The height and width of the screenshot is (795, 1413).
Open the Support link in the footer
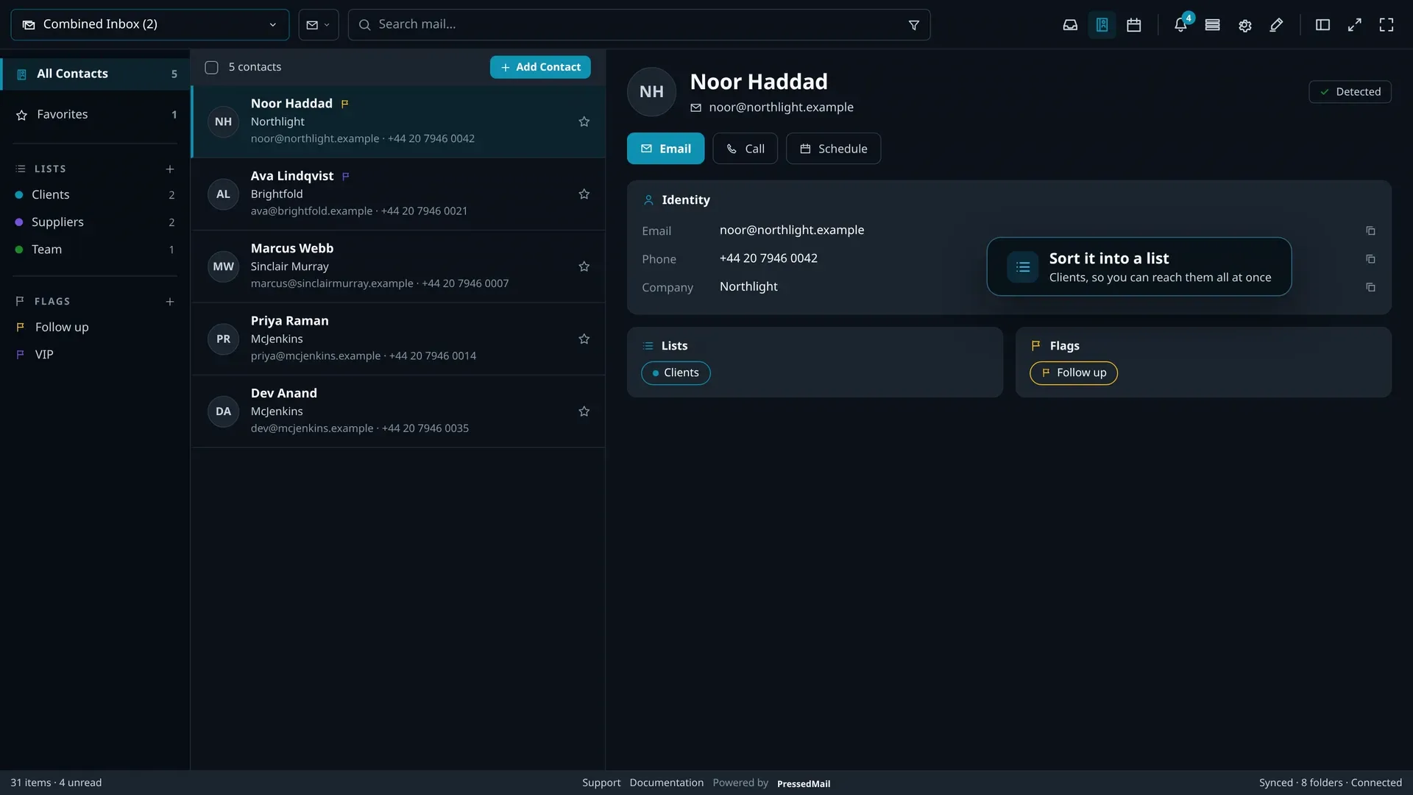point(601,783)
